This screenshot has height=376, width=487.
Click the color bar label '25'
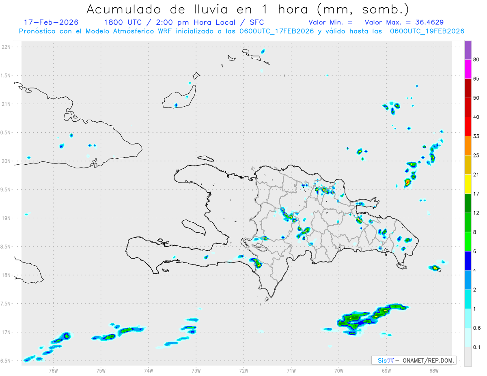click(476, 155)
